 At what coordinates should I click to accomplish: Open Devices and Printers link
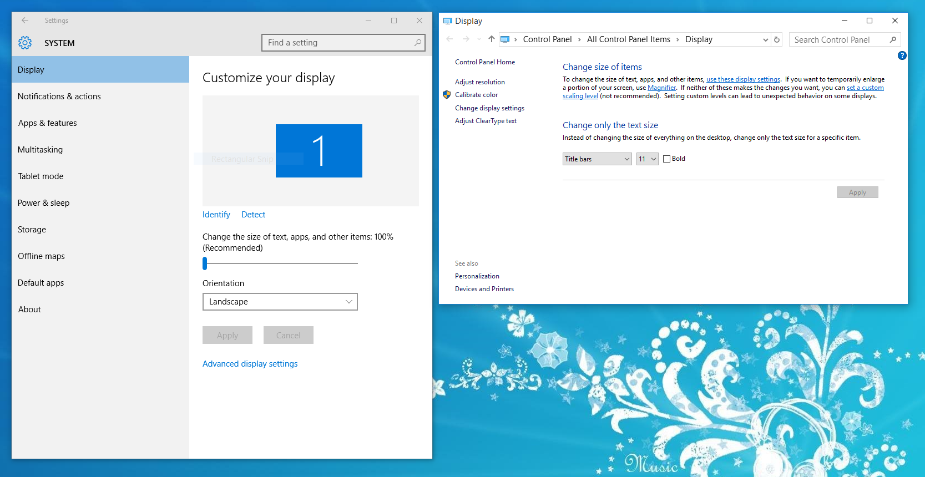pyautogui.click(x=484, y=289)
